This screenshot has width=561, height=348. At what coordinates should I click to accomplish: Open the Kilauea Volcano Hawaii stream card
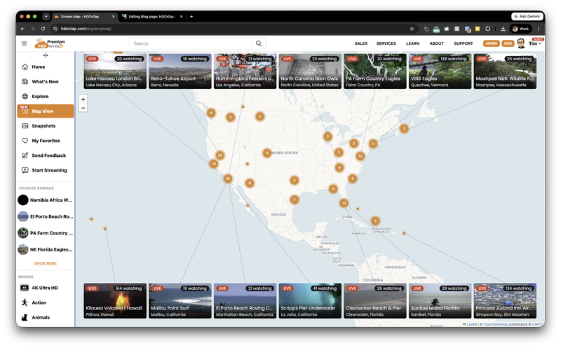pyautogui.click(x=115, y=301)
